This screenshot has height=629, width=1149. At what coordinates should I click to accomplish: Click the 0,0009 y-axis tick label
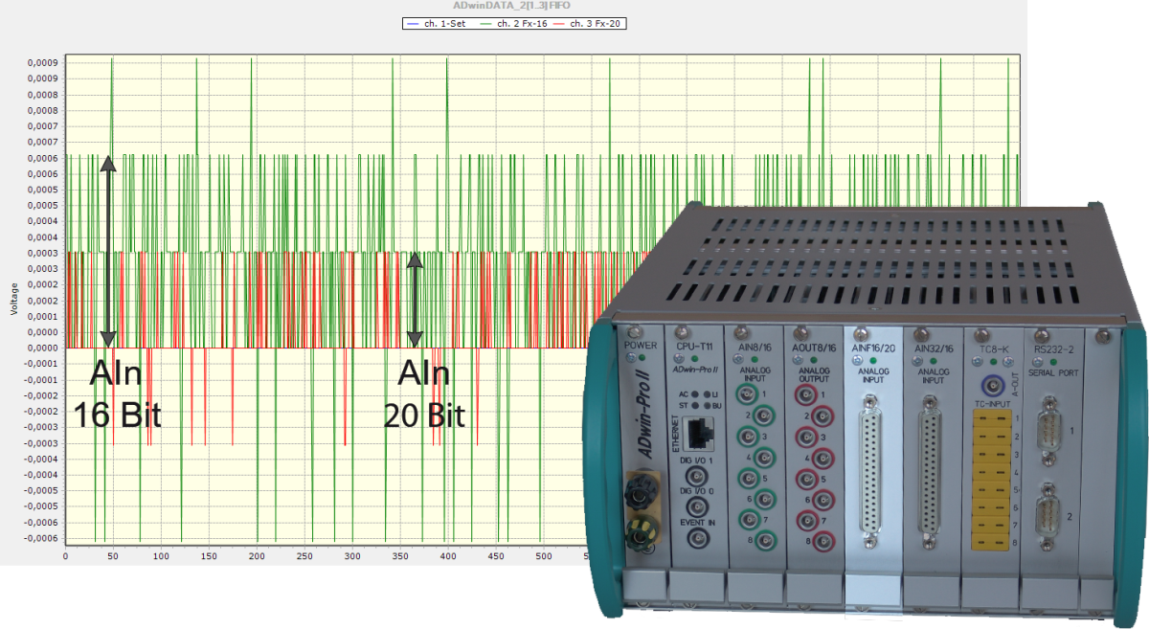tap(38, 63)
